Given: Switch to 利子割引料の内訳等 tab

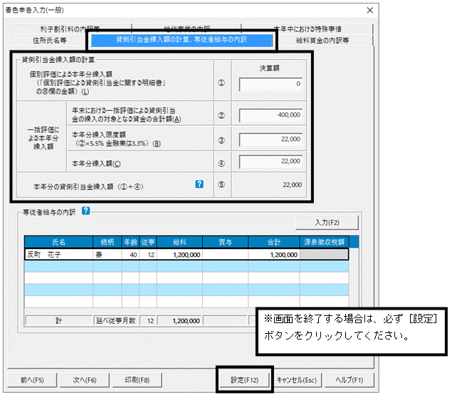Looking at the screenshot, I should [x=70, y=28].
